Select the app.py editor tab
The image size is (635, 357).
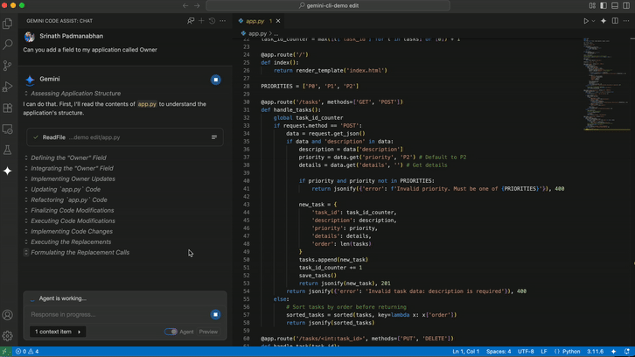tap(255, 21)
